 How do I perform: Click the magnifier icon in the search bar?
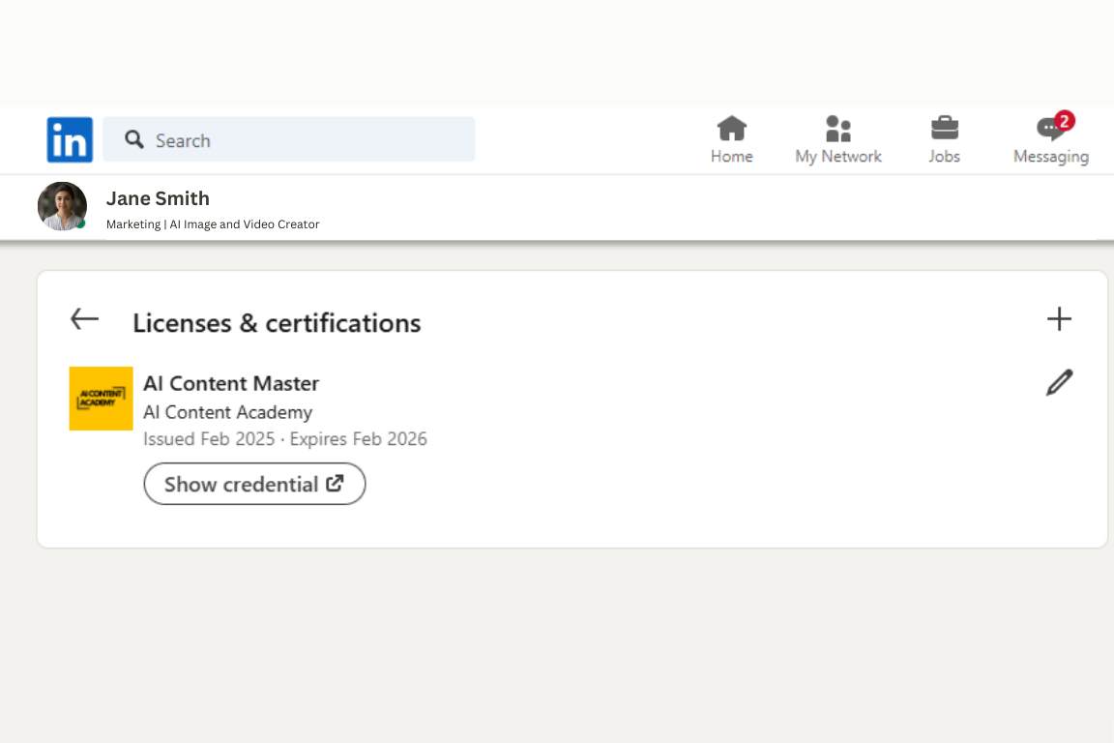coord(133,139)
